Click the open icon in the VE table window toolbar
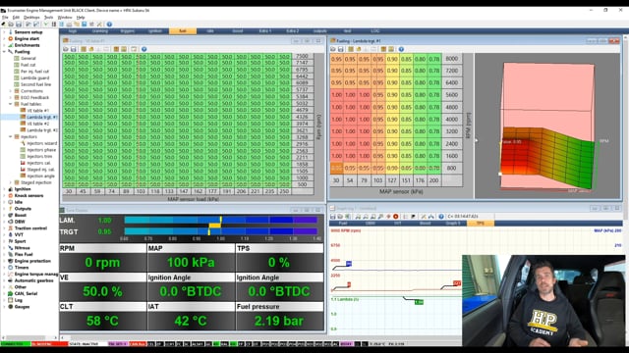 point(66,49)
